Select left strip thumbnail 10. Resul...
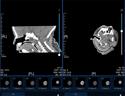The image size is (125, 96). tap(56, 82)
